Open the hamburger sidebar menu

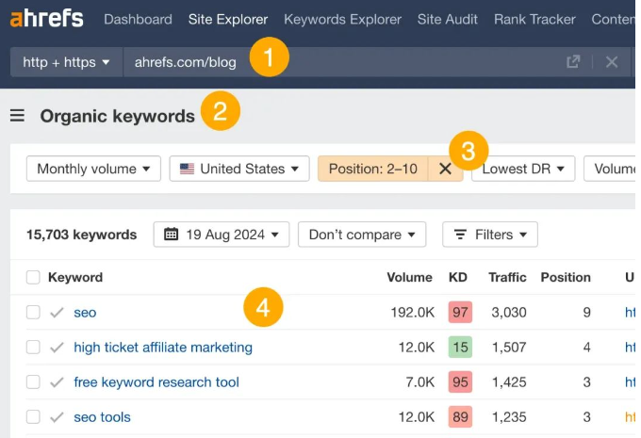[17, 116]
